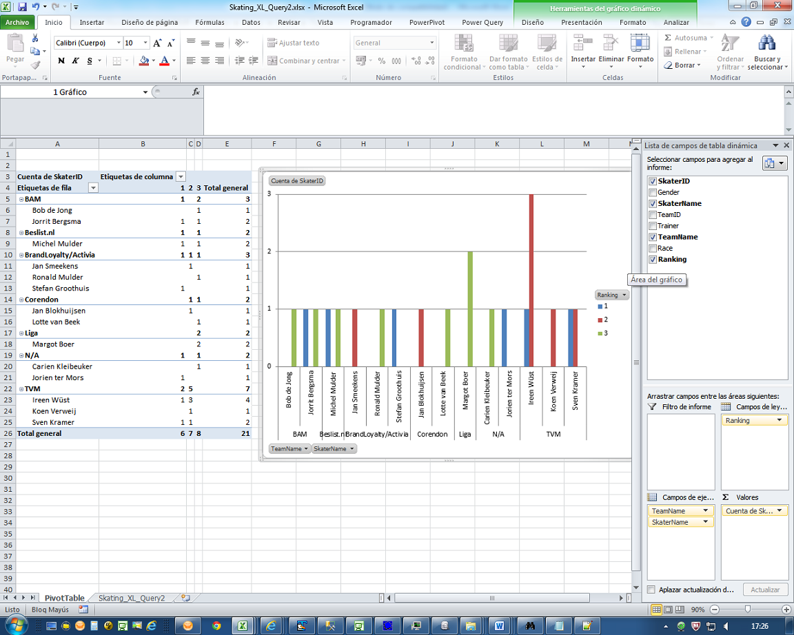This screenshot has width=794, height=635.
Task: Switch to the Insertar ribbon tab
Action: point(92,22)
